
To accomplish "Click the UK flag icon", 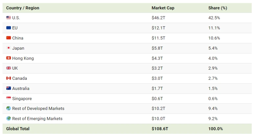I will point(9,68).
